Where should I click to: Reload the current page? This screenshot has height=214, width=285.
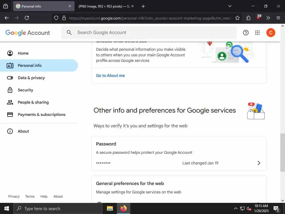(27, 18)
